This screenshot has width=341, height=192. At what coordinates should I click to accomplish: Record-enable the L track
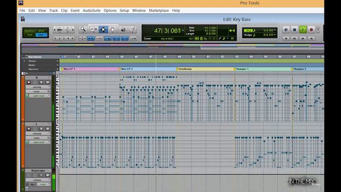coord(29,129)
